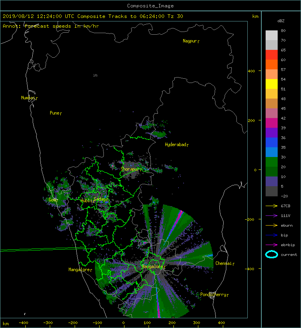The width and height of the screenshot is (301, 328).
Task: Click the Nagpur city label
Action: [x=190, y=41]
